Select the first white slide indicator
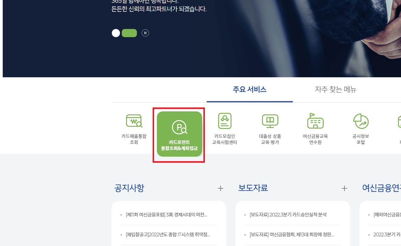This screenshot has width=401, height=246. [116, 33]
